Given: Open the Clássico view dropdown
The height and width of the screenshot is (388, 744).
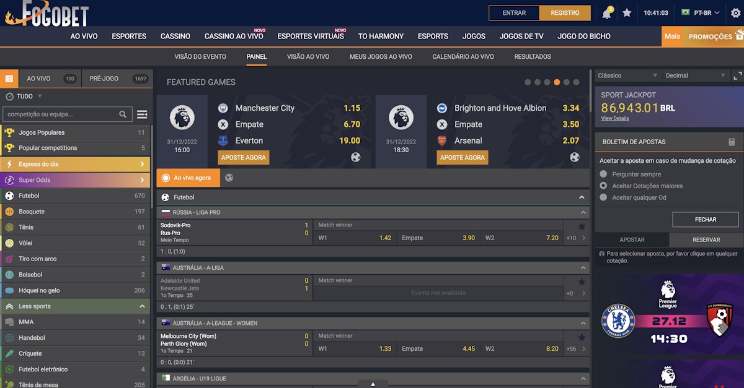Looking at the screenshot, I should (627, 75).
